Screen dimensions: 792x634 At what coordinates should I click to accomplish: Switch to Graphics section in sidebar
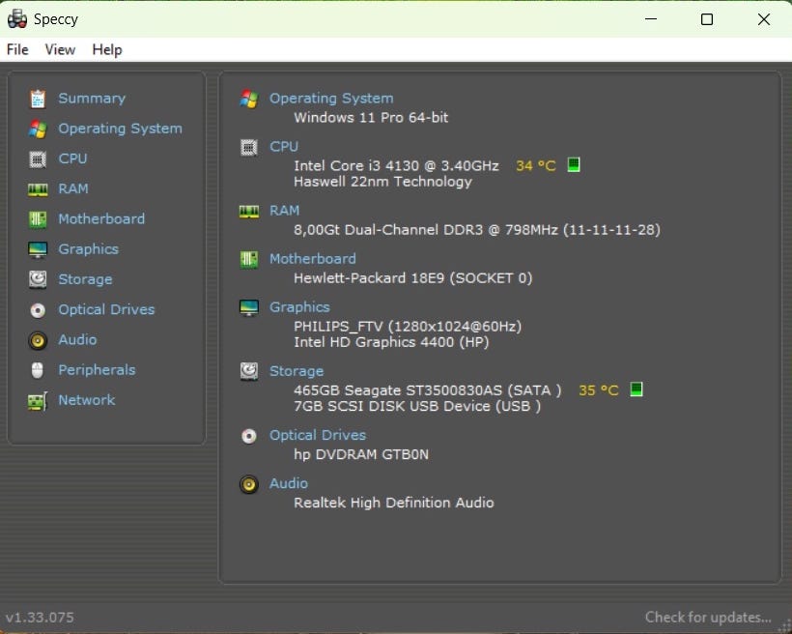89,249
